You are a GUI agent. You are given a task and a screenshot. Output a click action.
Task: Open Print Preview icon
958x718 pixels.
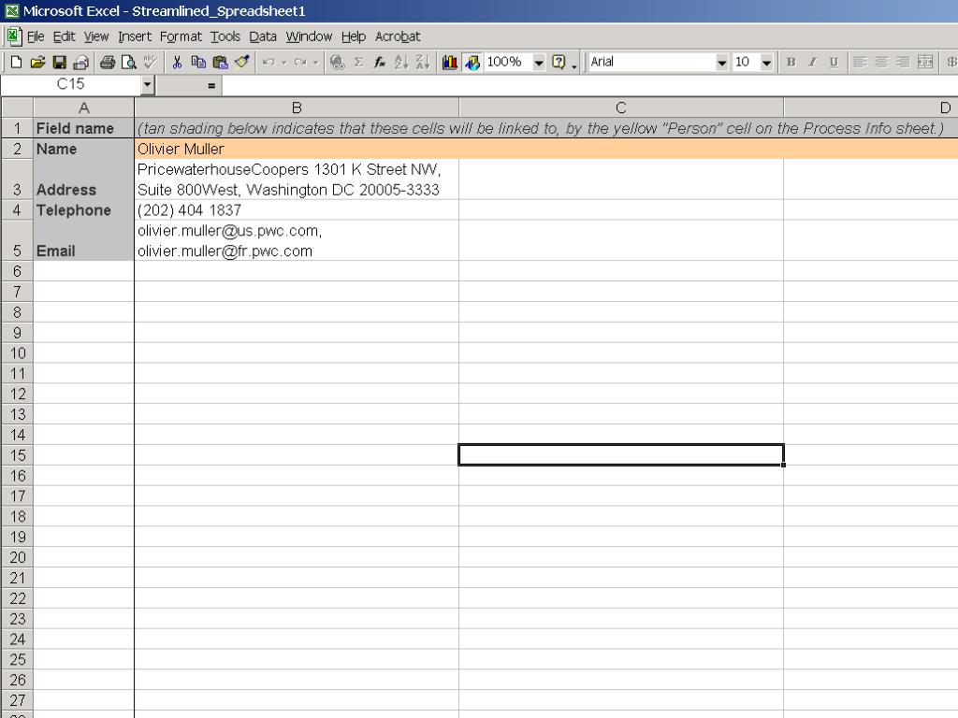(129, 62)
